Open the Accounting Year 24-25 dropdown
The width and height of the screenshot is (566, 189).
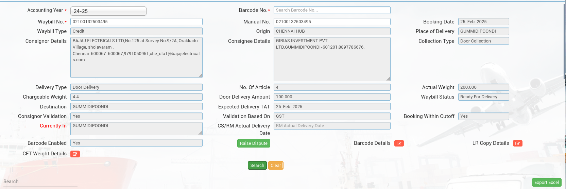point(108,11)
